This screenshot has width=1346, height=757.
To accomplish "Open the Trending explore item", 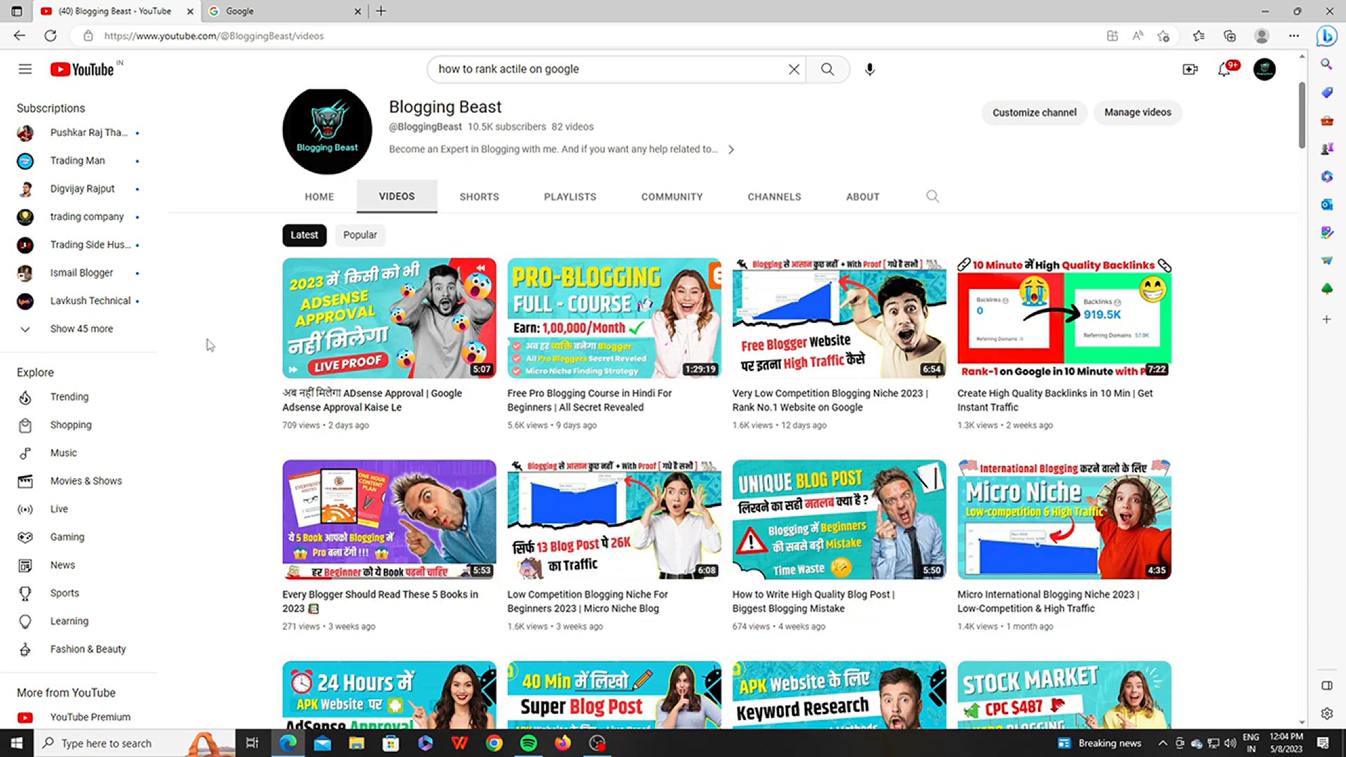I will coord(79,397).
